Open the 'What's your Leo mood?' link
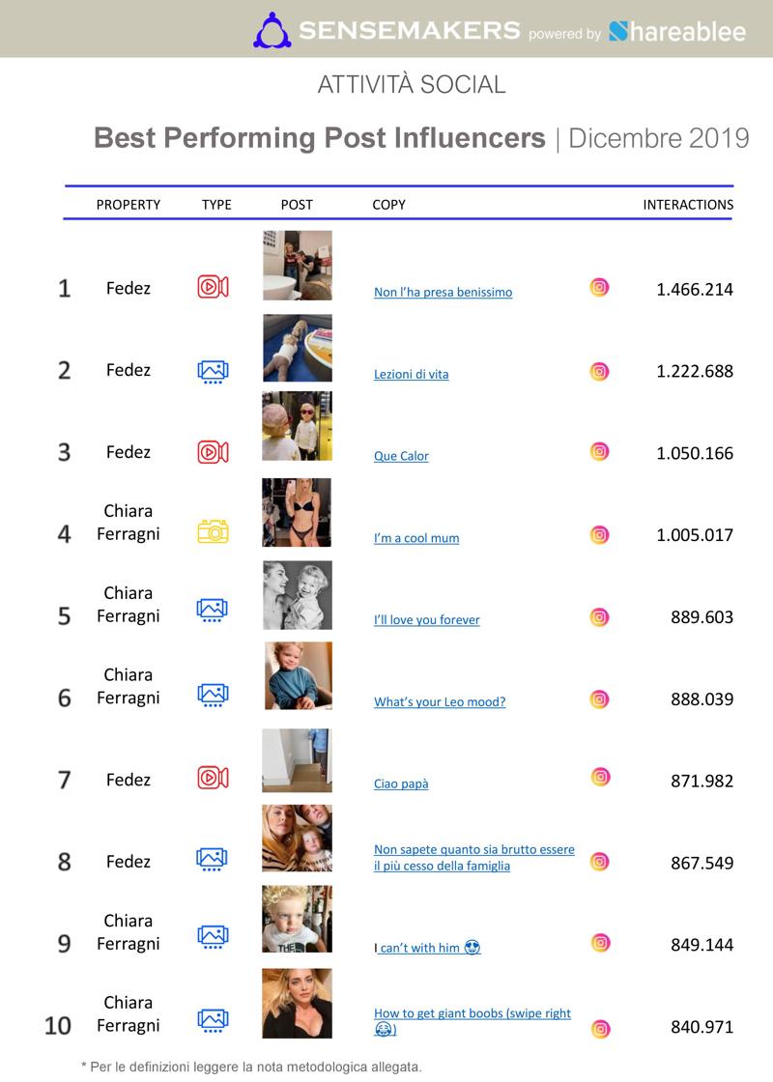 point(440,701)
